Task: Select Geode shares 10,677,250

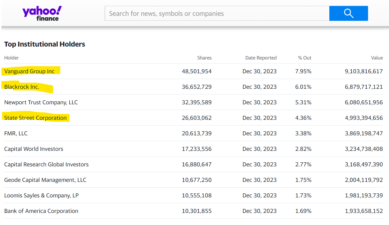Action: tap(197, 180)
